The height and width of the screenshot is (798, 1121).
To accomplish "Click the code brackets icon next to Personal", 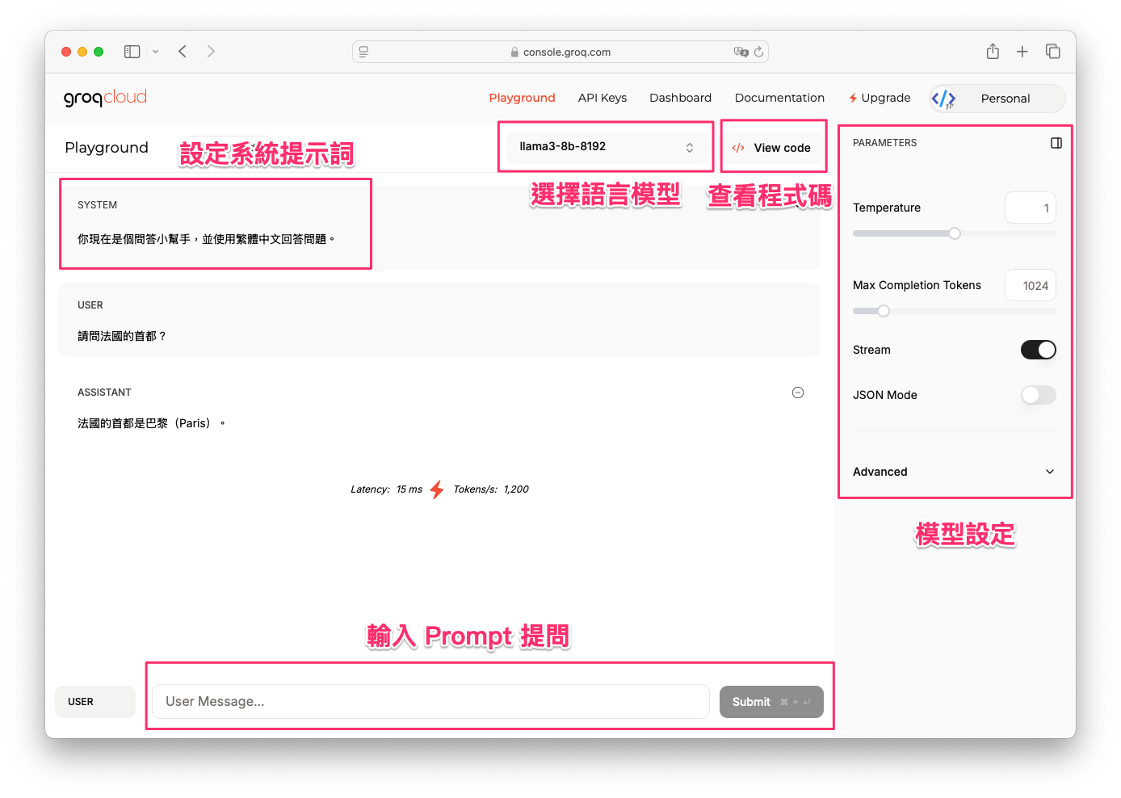I will pos(943,99).
